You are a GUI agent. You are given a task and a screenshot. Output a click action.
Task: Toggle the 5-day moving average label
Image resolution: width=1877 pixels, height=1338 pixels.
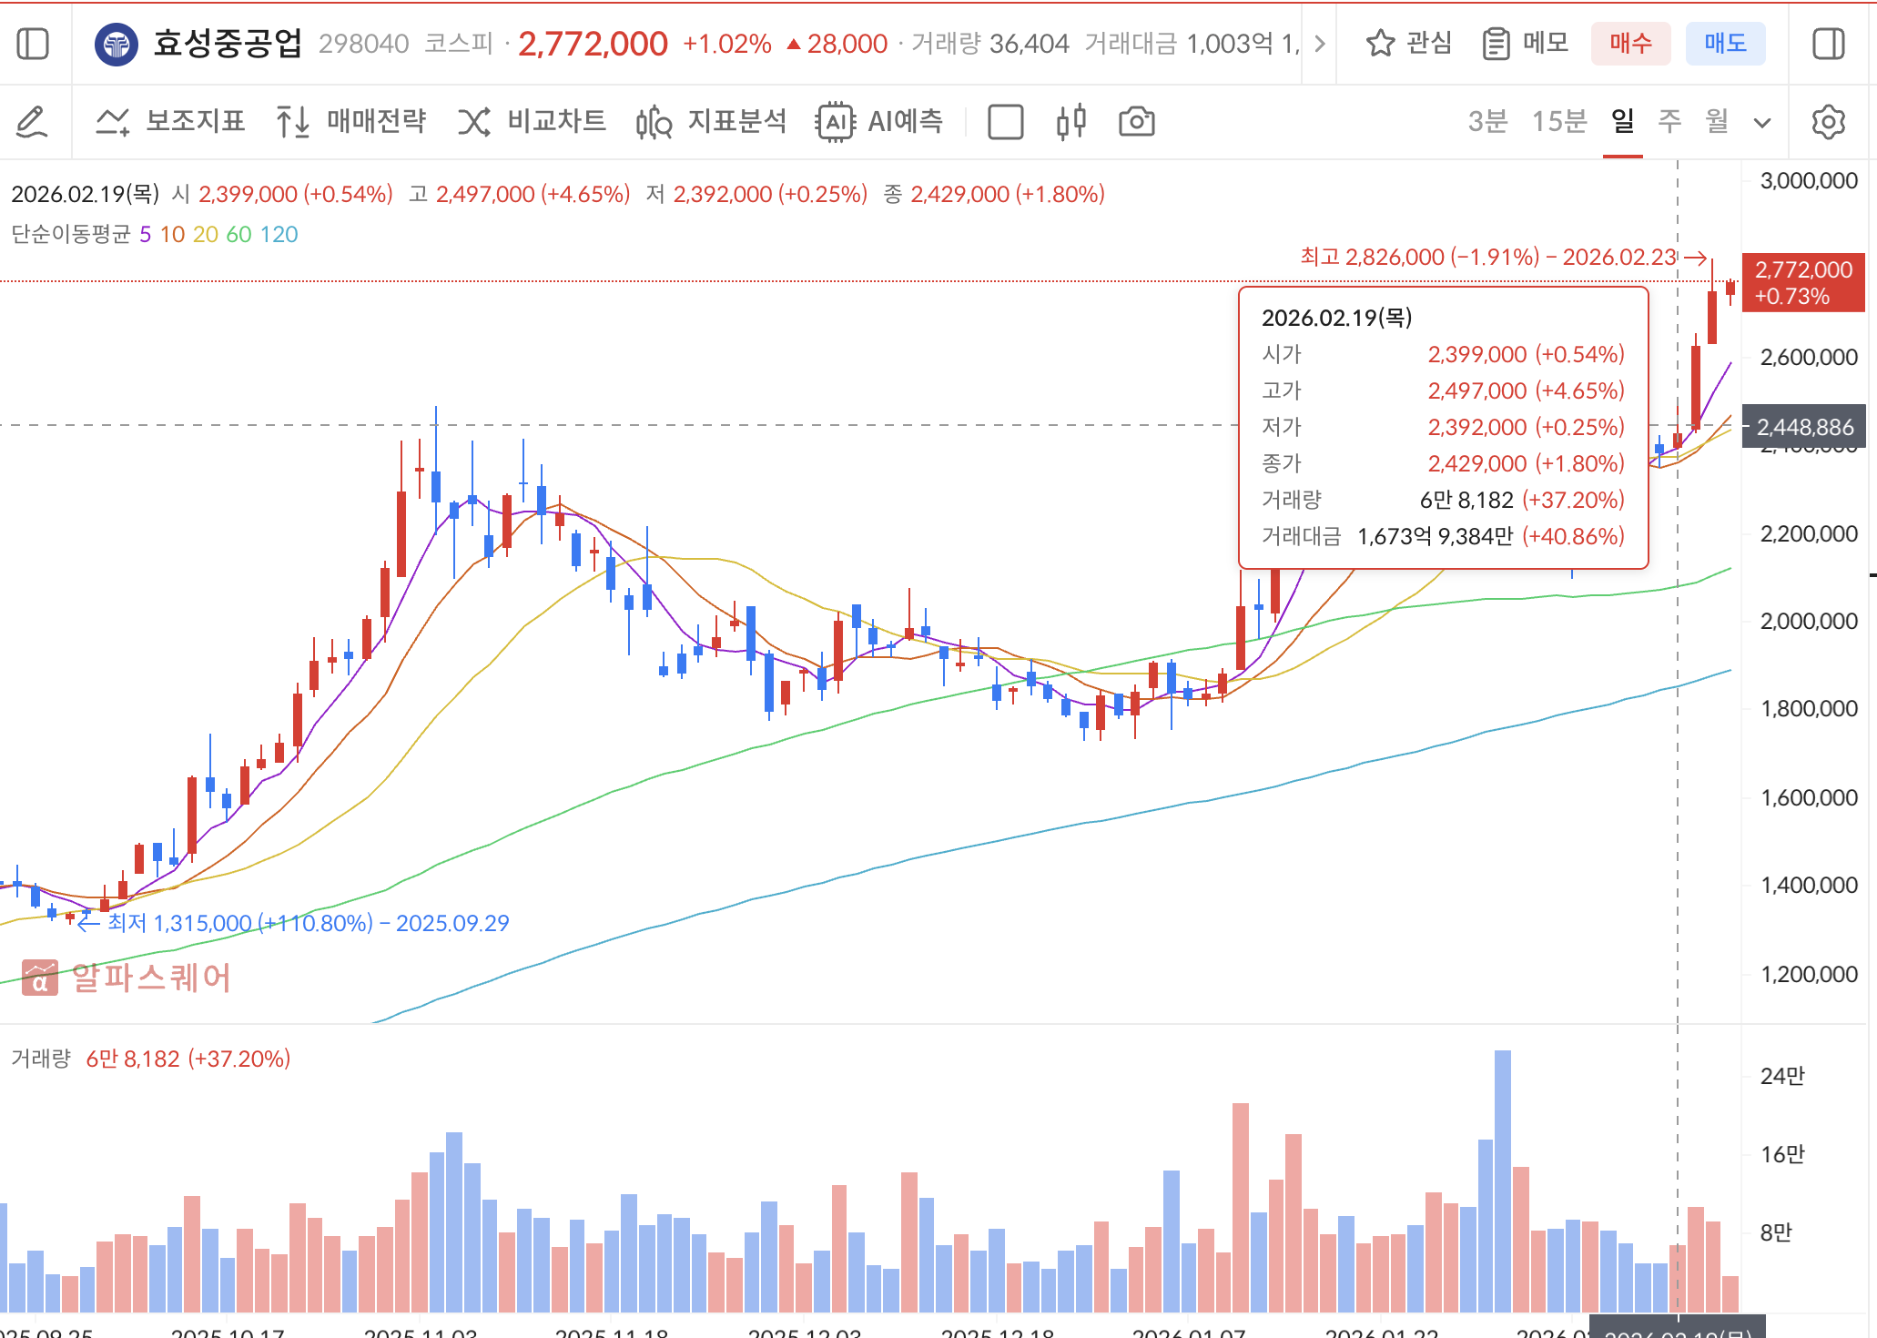[x=144, y=235]
